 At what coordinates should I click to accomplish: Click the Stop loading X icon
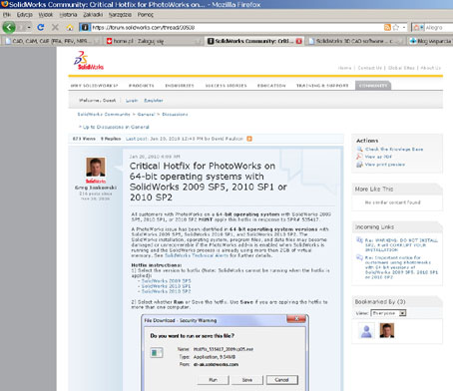(55, 27)
